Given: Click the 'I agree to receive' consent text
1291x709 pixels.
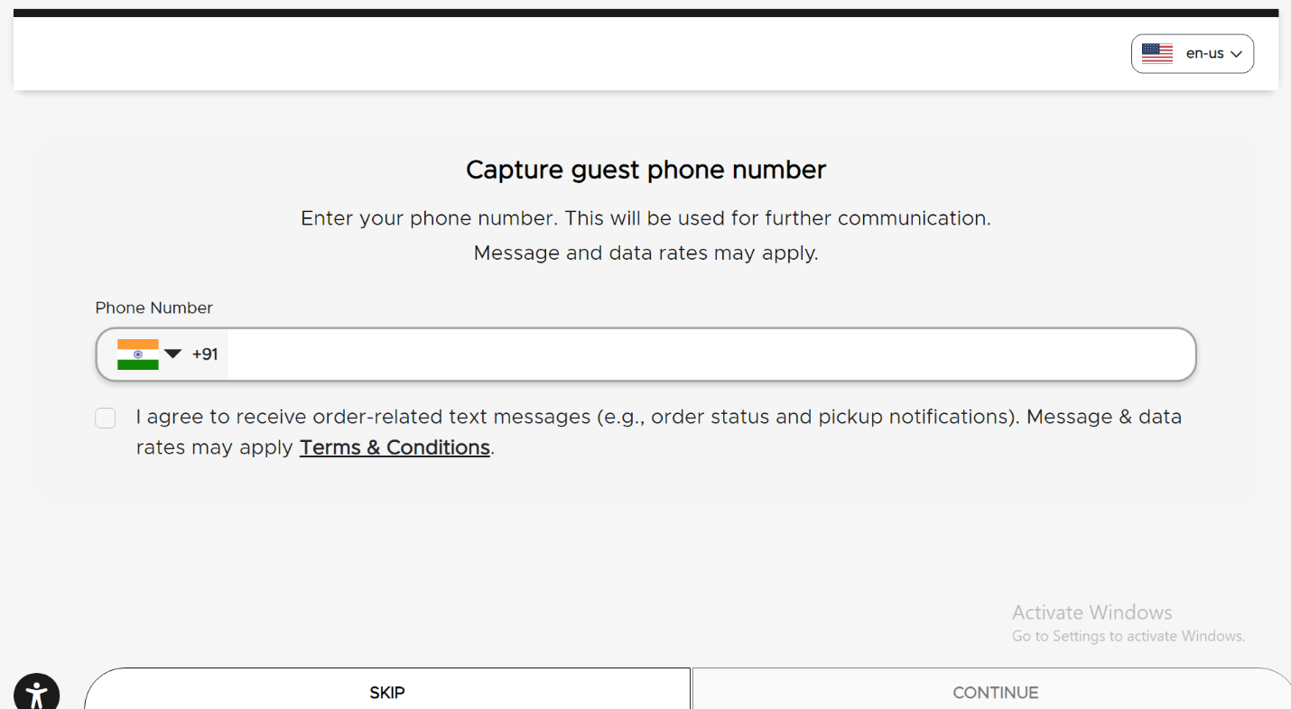Looking at the screenshot, I should click(x=659, y=432).
